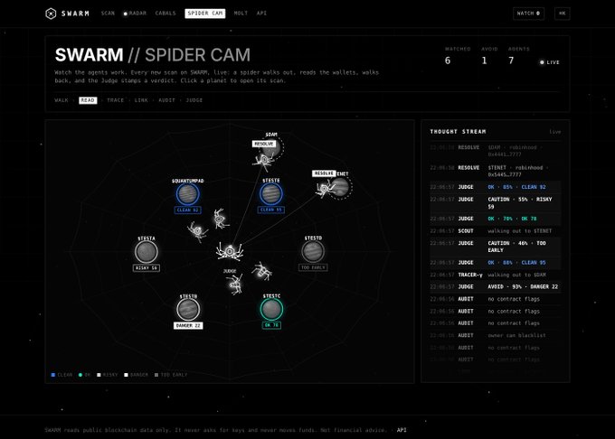This screenshot has width=615, height=439.
Task: Click the HK button at top right
Action: 562,14
